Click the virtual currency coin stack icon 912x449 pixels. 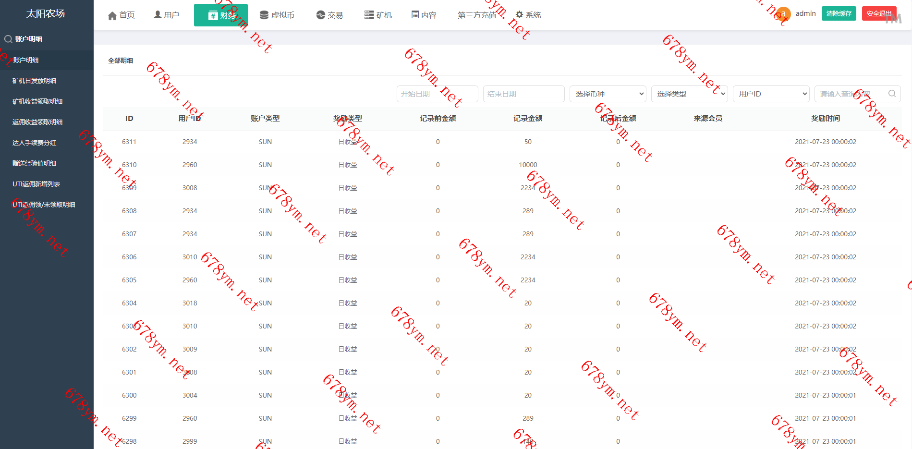click(264, 15)
